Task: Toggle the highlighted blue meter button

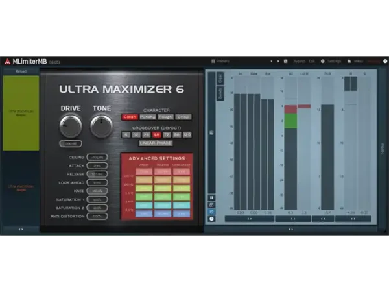Action: [211, 212]
